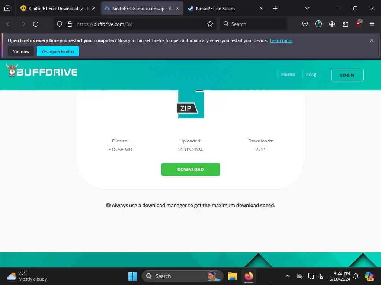The width and height of the screenshot is (381, 285).
Task: Open the Home navigation link
Action: tap(288, 74)
